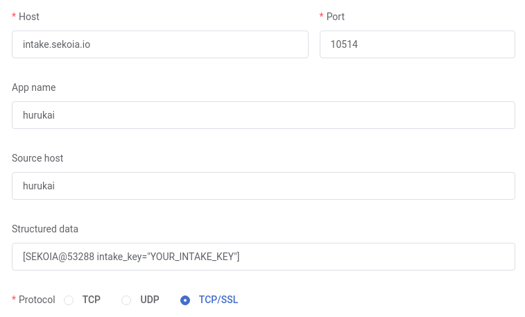The height and width of the screenshot is (317, 525).
Task: Select the TCP protocol radio circle
Action: pos(69,300)
